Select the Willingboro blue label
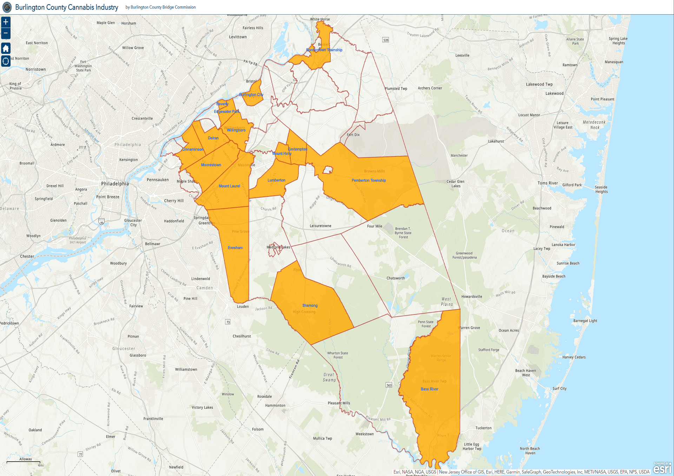674x476 pixels. coord(236,130)
